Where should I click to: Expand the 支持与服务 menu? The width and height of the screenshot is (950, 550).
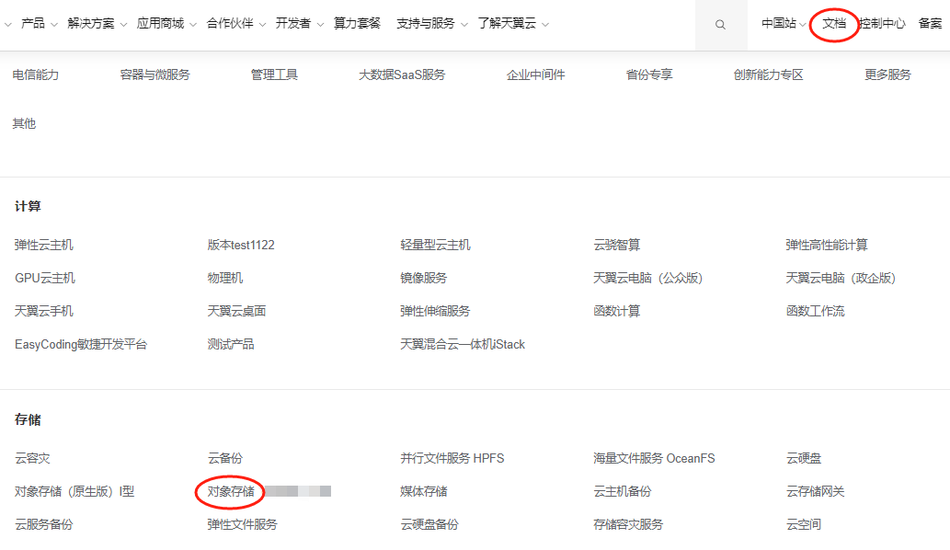432,24
